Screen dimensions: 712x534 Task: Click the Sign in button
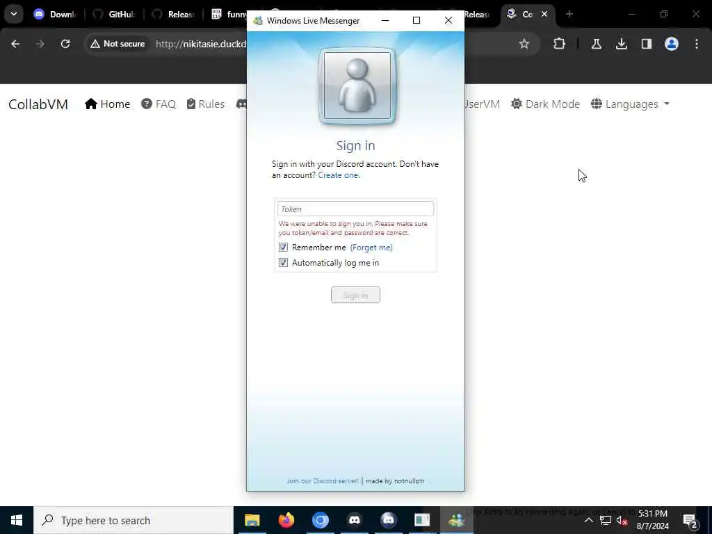click(355, 295)
